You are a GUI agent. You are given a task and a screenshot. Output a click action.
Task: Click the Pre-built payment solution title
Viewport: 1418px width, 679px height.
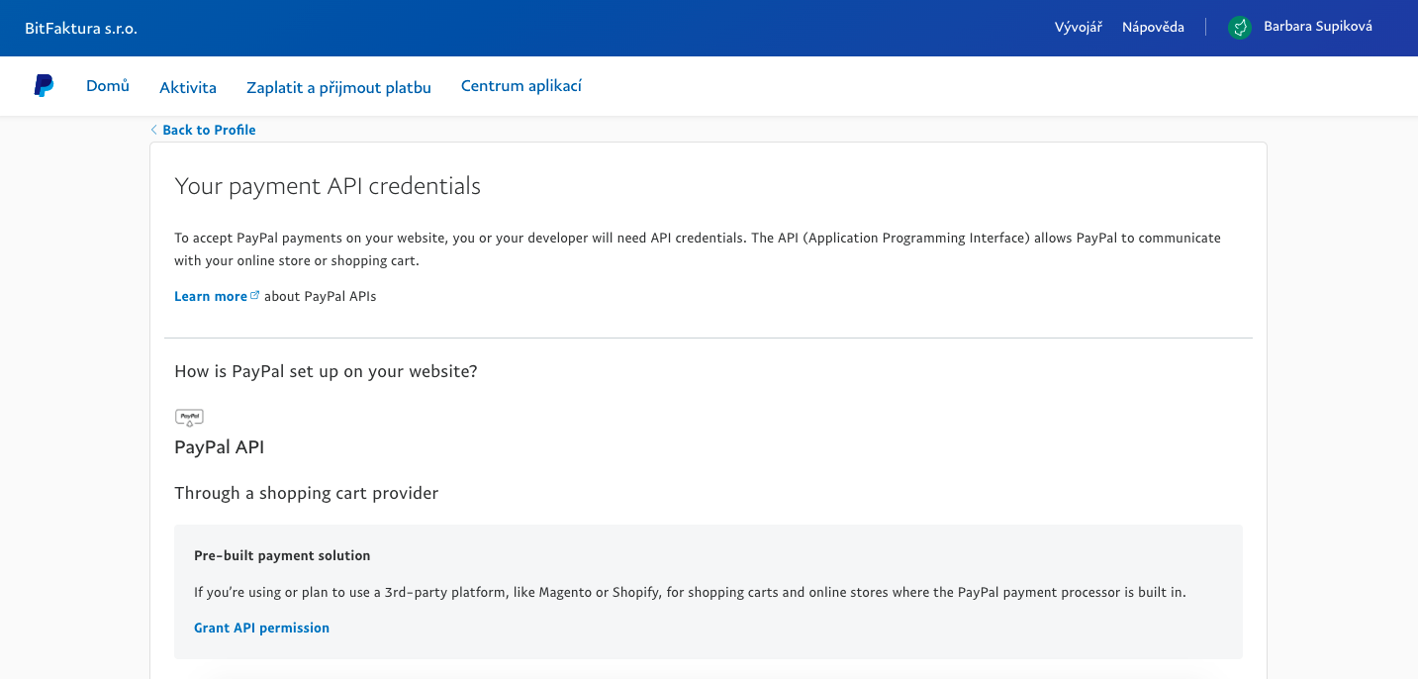(x=282, y=555)
